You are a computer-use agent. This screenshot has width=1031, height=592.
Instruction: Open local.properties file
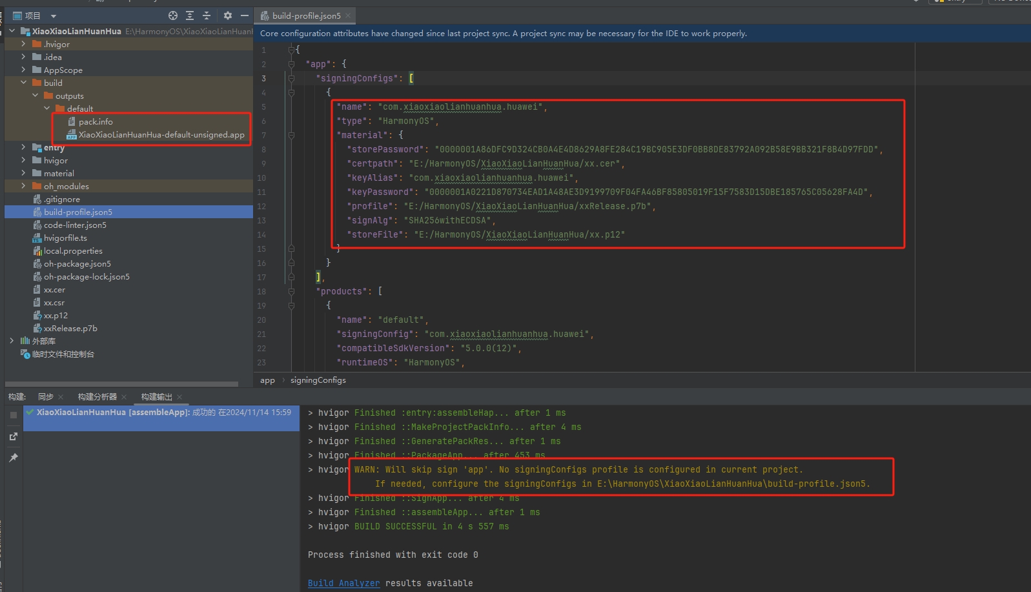[x=73, y=250]
